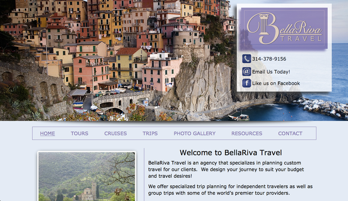Click the phone number 314-378-9156
348x201 pixels.
click(269, 59)
